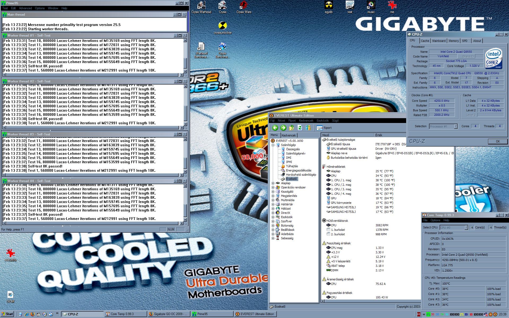
Task: Select Warhead Benchmark desktop icon
Action: 201,50
